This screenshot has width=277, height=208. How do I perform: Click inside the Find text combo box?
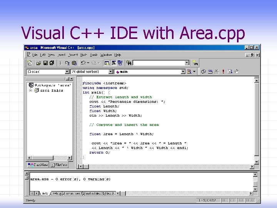(x=159, y=63)
